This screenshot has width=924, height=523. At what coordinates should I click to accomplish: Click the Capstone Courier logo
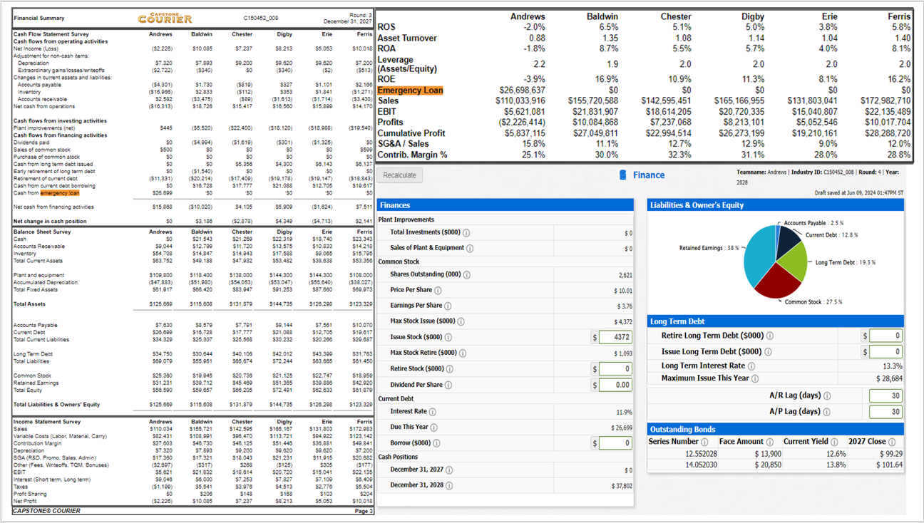coord(165,18)
